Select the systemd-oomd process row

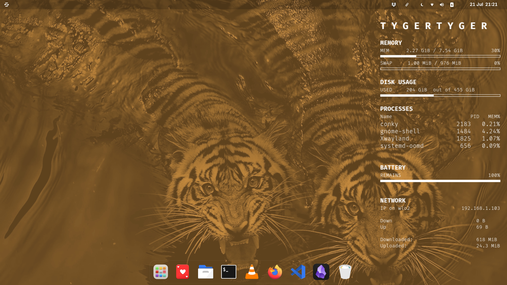point(440,146)
